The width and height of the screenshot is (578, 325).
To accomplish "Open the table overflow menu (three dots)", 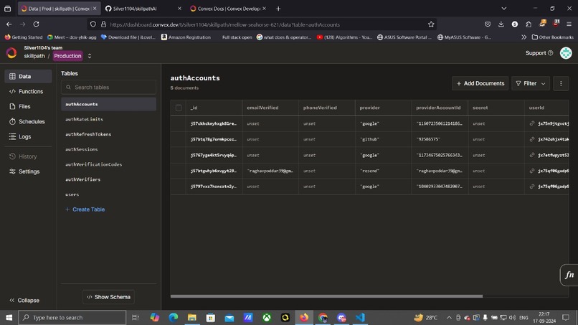I will [561, 83].
